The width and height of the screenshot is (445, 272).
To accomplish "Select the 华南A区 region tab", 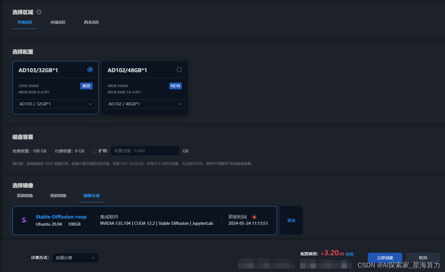I will tap(25, 22).
